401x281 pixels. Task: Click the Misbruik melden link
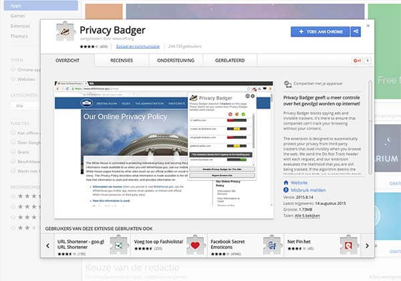(x=302, y=190)
